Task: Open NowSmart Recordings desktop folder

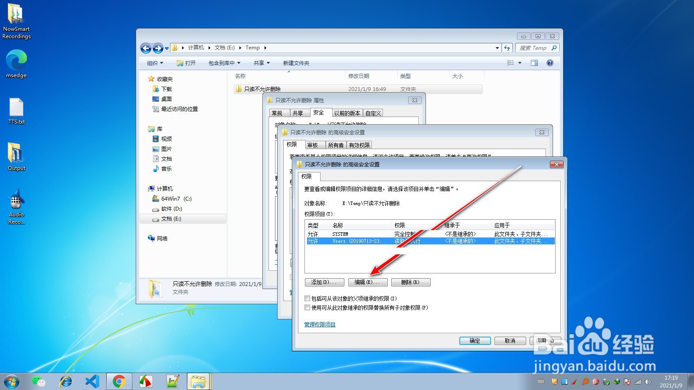Action: [16, 21]
